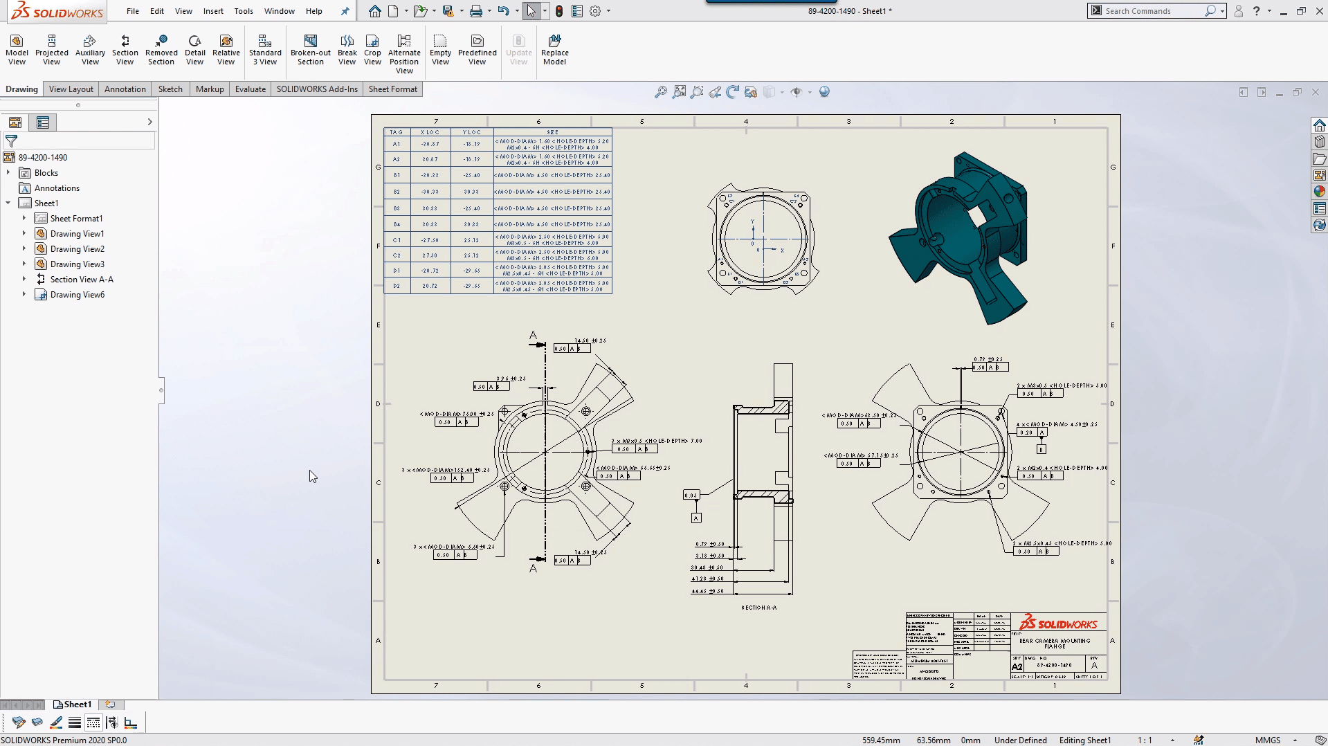Select the Section View tool
The width and height of the screenshot is (1328, 746).
pos(125,48)
